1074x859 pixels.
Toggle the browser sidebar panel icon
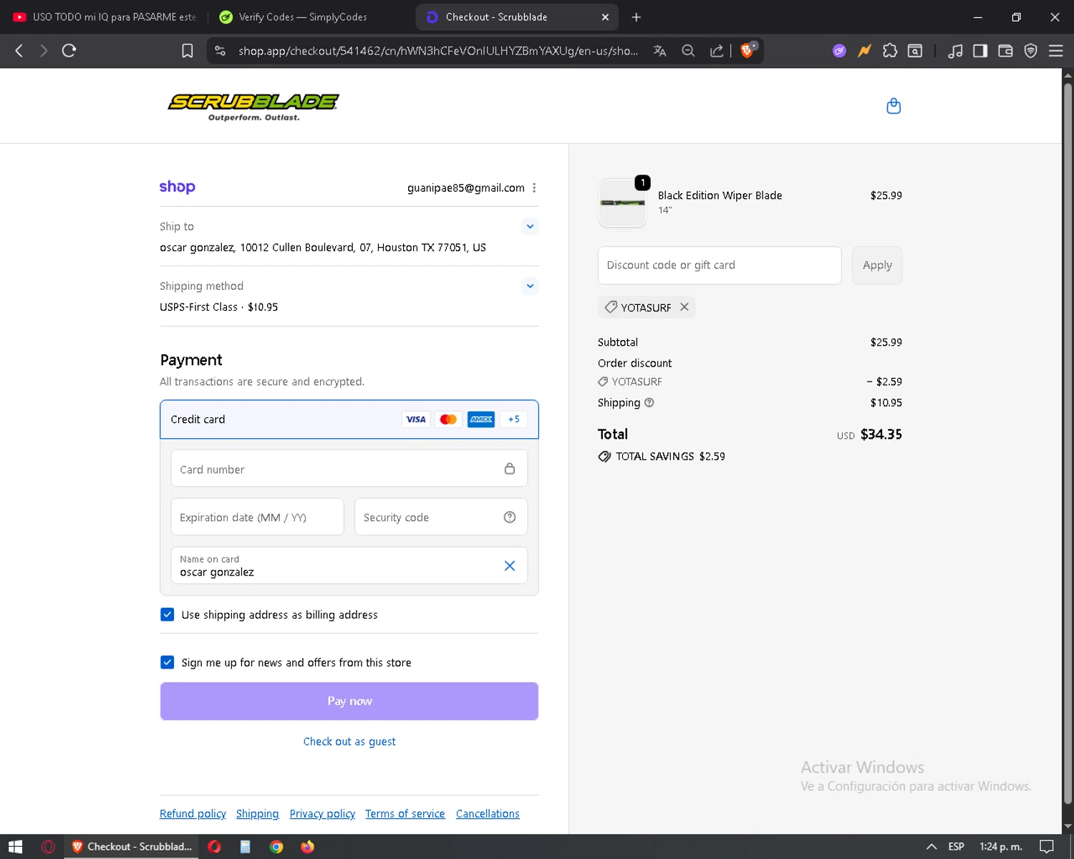point(980,51)
